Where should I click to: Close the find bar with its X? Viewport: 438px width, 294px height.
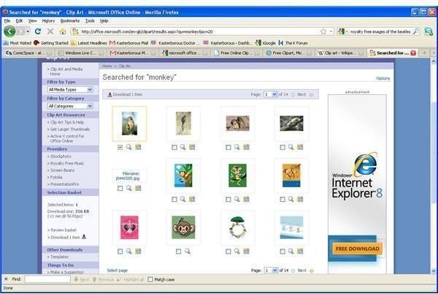(6, 279)
